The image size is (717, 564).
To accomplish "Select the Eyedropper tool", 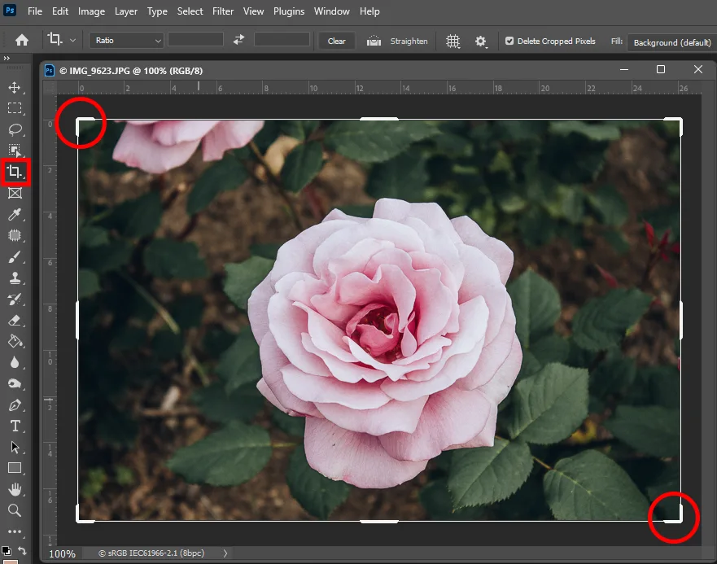I will (x=15, y=214).
